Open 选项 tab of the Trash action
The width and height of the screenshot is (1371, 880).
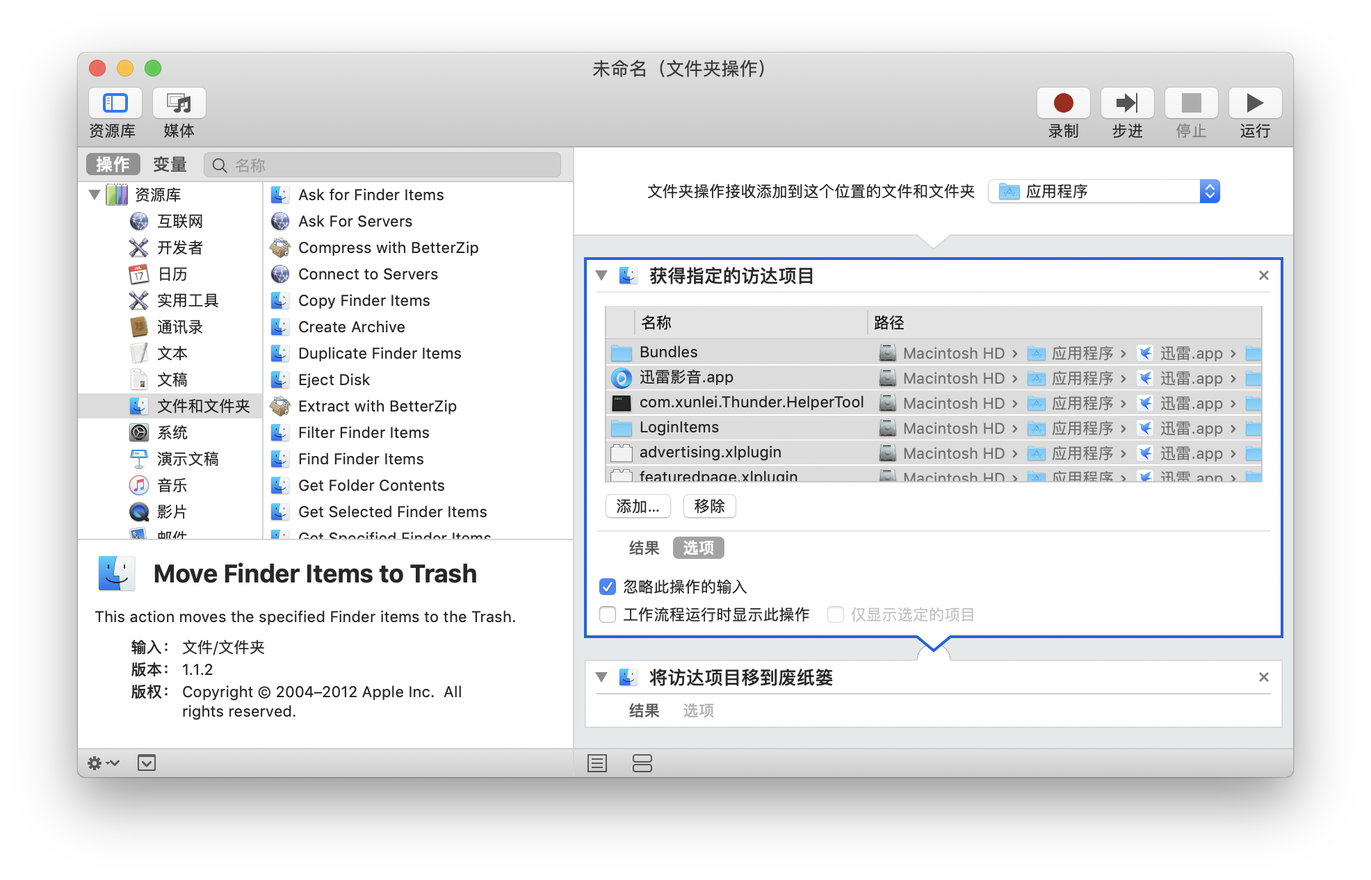tap(698, 710)
